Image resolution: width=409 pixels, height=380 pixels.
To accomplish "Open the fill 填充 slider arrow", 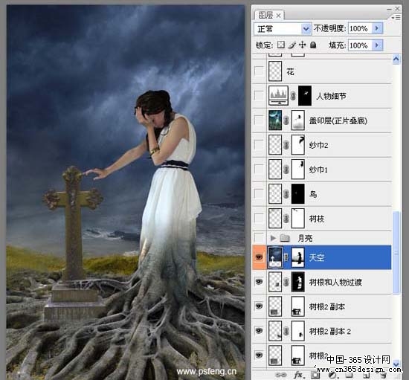I will [377, 45].
